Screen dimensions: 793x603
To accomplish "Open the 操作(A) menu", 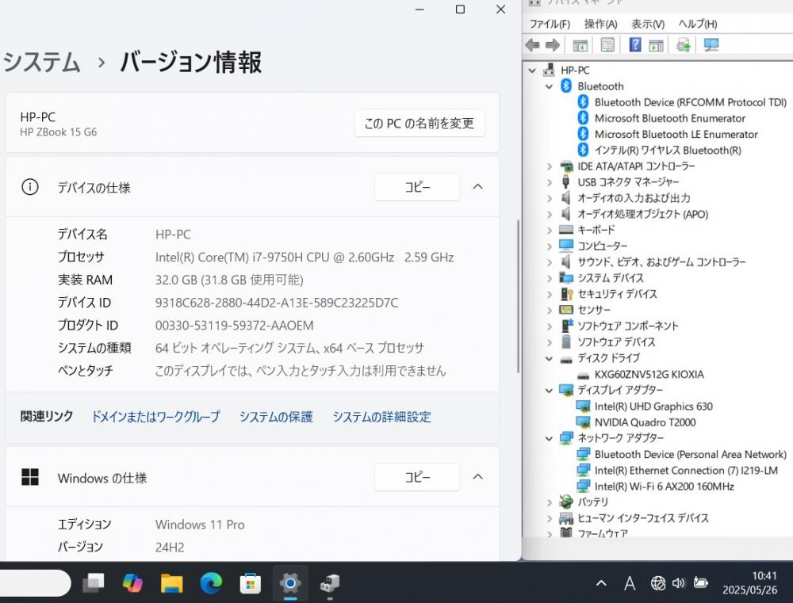I will tap(601, 24).
